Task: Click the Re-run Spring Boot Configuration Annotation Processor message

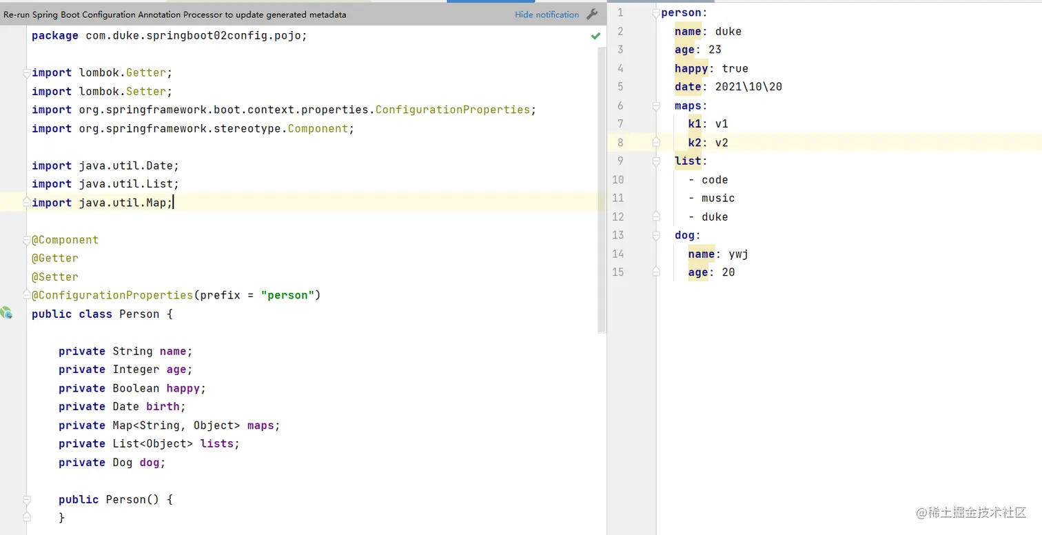Action: (175, 14)
